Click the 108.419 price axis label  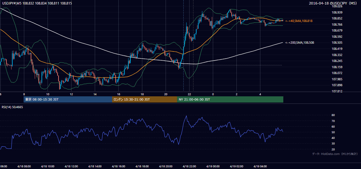[337, 49]
